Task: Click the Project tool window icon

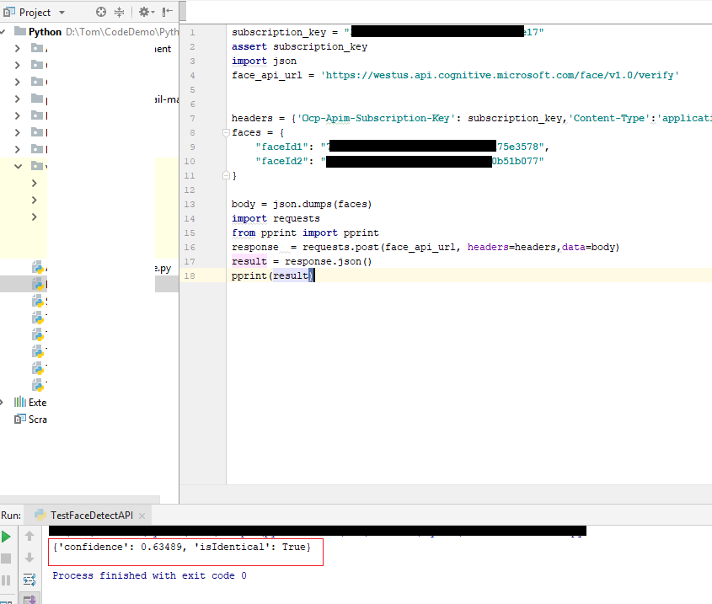Action: click(x=9, y=13)
